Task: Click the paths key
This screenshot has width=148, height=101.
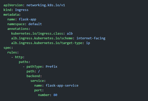Action: click(24, 62)
